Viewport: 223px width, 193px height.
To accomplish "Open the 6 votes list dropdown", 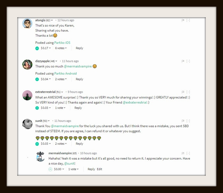I will (x=61, y=48).
